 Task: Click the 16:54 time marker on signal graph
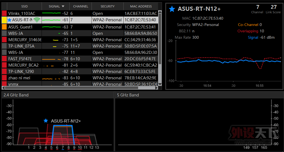tap(207, 86)
